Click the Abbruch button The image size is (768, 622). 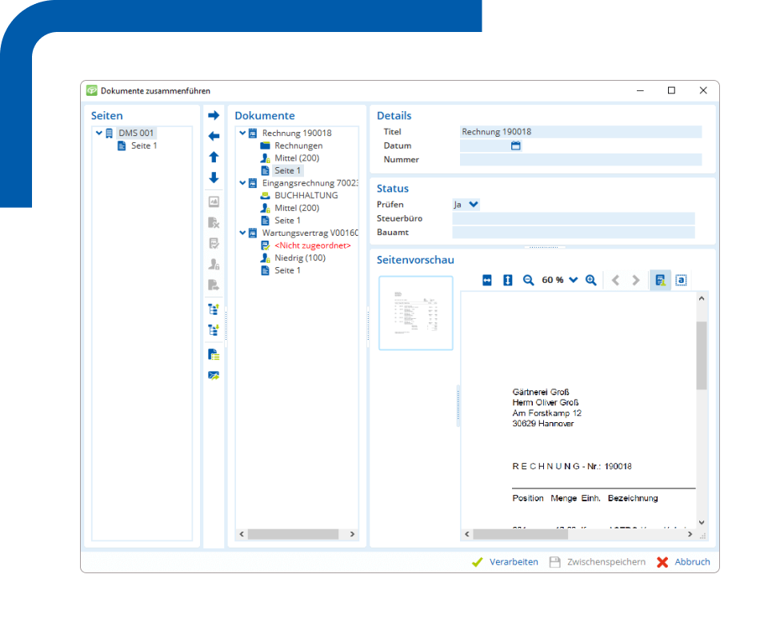(683, 562)
